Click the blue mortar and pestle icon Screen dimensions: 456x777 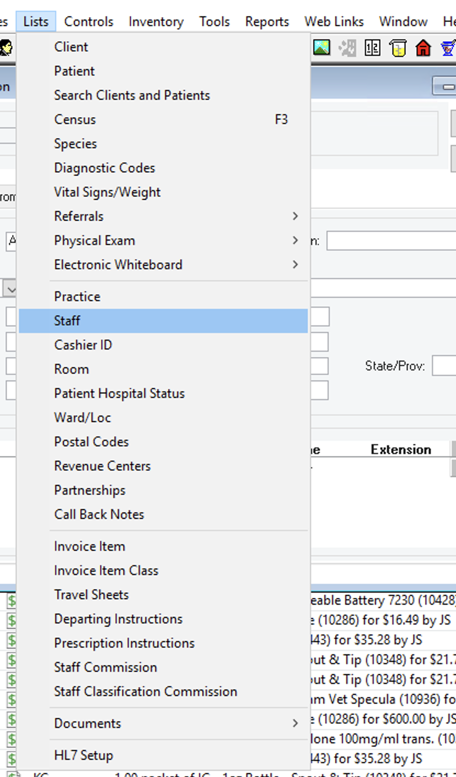pyautogui.click(x=448, y=48)
